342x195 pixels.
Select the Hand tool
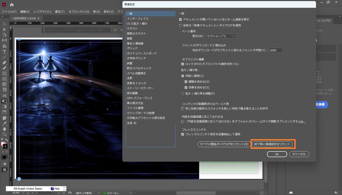point(4,129)
